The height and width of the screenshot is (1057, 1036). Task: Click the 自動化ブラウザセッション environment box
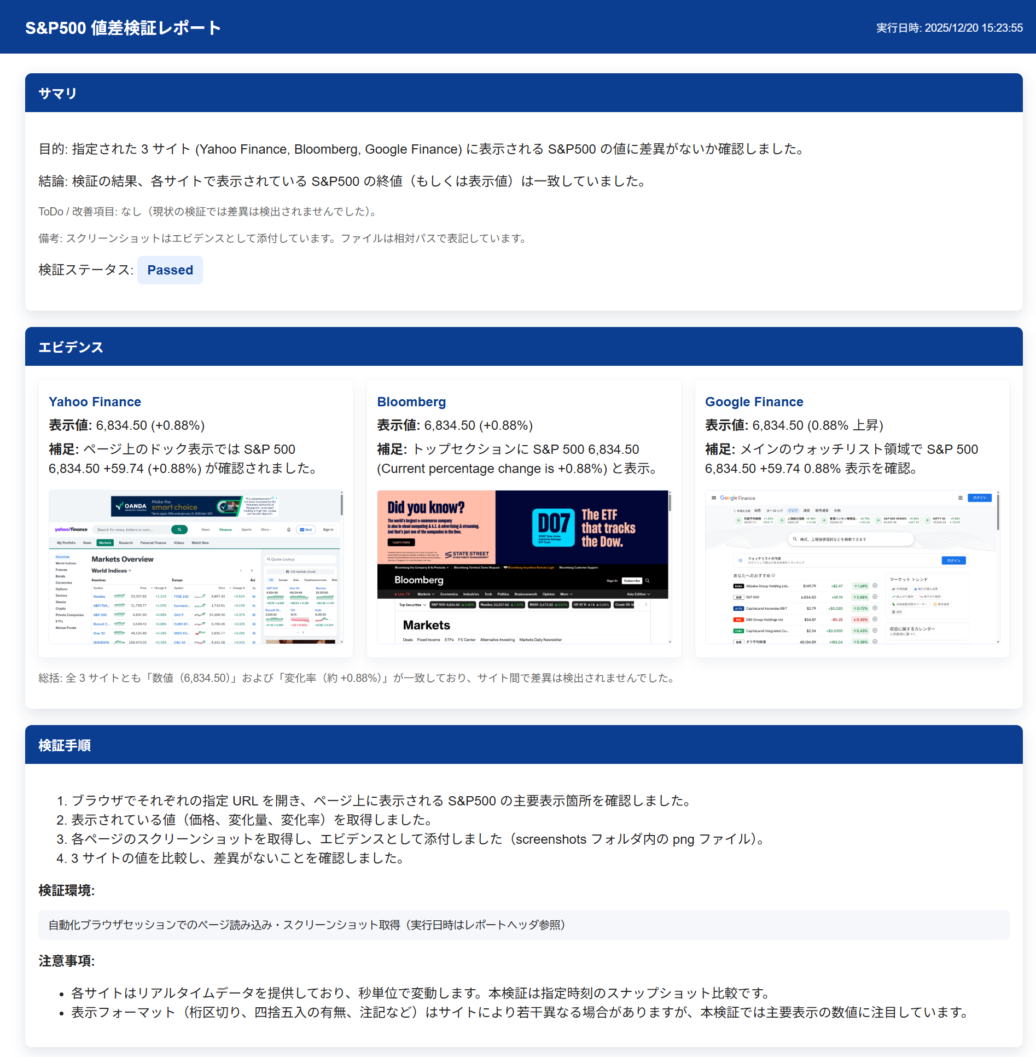tap(524, 925)
